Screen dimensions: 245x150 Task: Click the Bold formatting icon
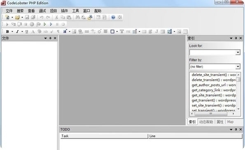tap(7, 32)
